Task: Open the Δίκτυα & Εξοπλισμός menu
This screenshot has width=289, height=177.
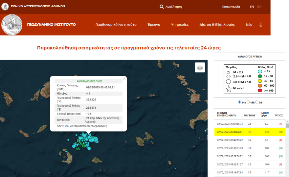Action: coord(217,25)
